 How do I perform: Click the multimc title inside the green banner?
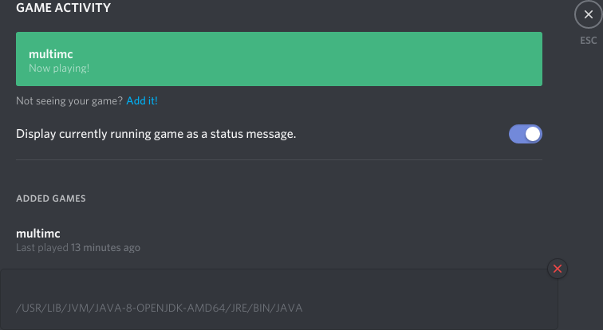[x=51, y=53]
